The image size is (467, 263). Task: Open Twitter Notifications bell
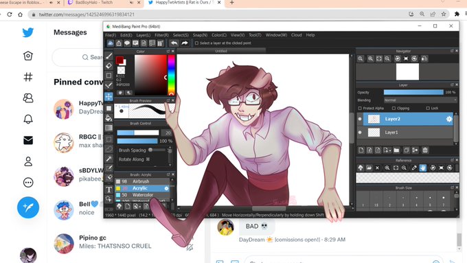coord(28,119)
